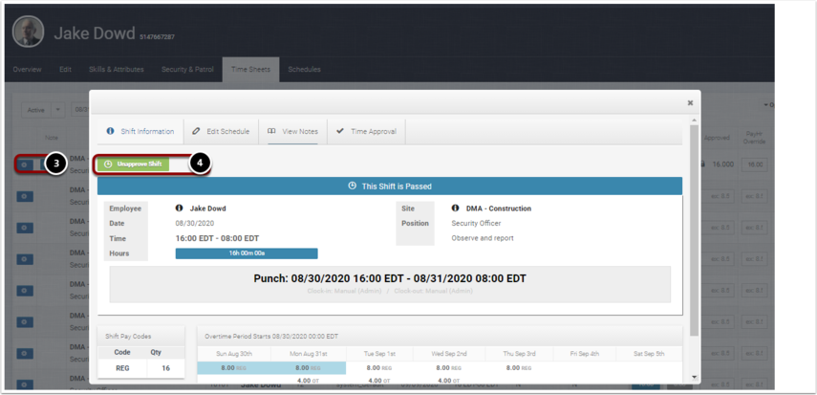Click the Payroll Override field showing 16.00
The width and height of the screenshot is (817, 395).
tap(756, 165)
